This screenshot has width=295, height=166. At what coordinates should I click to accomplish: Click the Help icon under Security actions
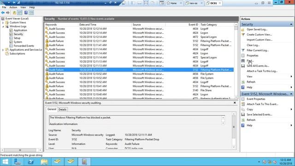[243, 87]
